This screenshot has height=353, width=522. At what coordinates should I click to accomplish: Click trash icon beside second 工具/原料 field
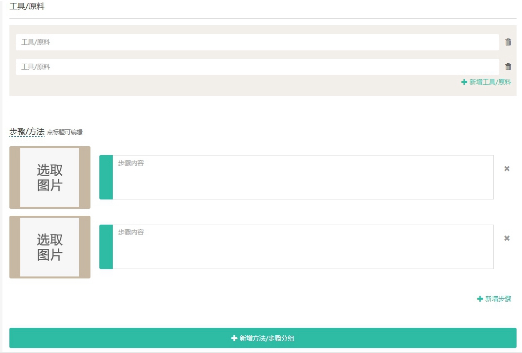pyautogui.click(x=508, y=67)
